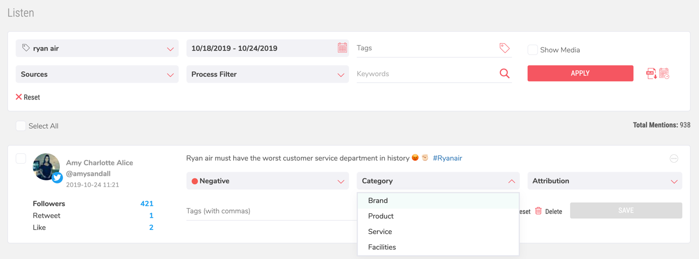
Task: Choose Brand from the Category list
Action: coord(438,201)
